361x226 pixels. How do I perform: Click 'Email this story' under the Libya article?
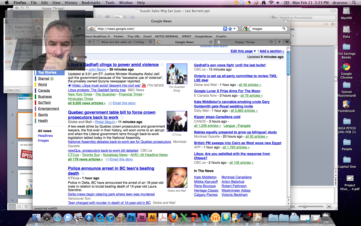click(124, 103)
